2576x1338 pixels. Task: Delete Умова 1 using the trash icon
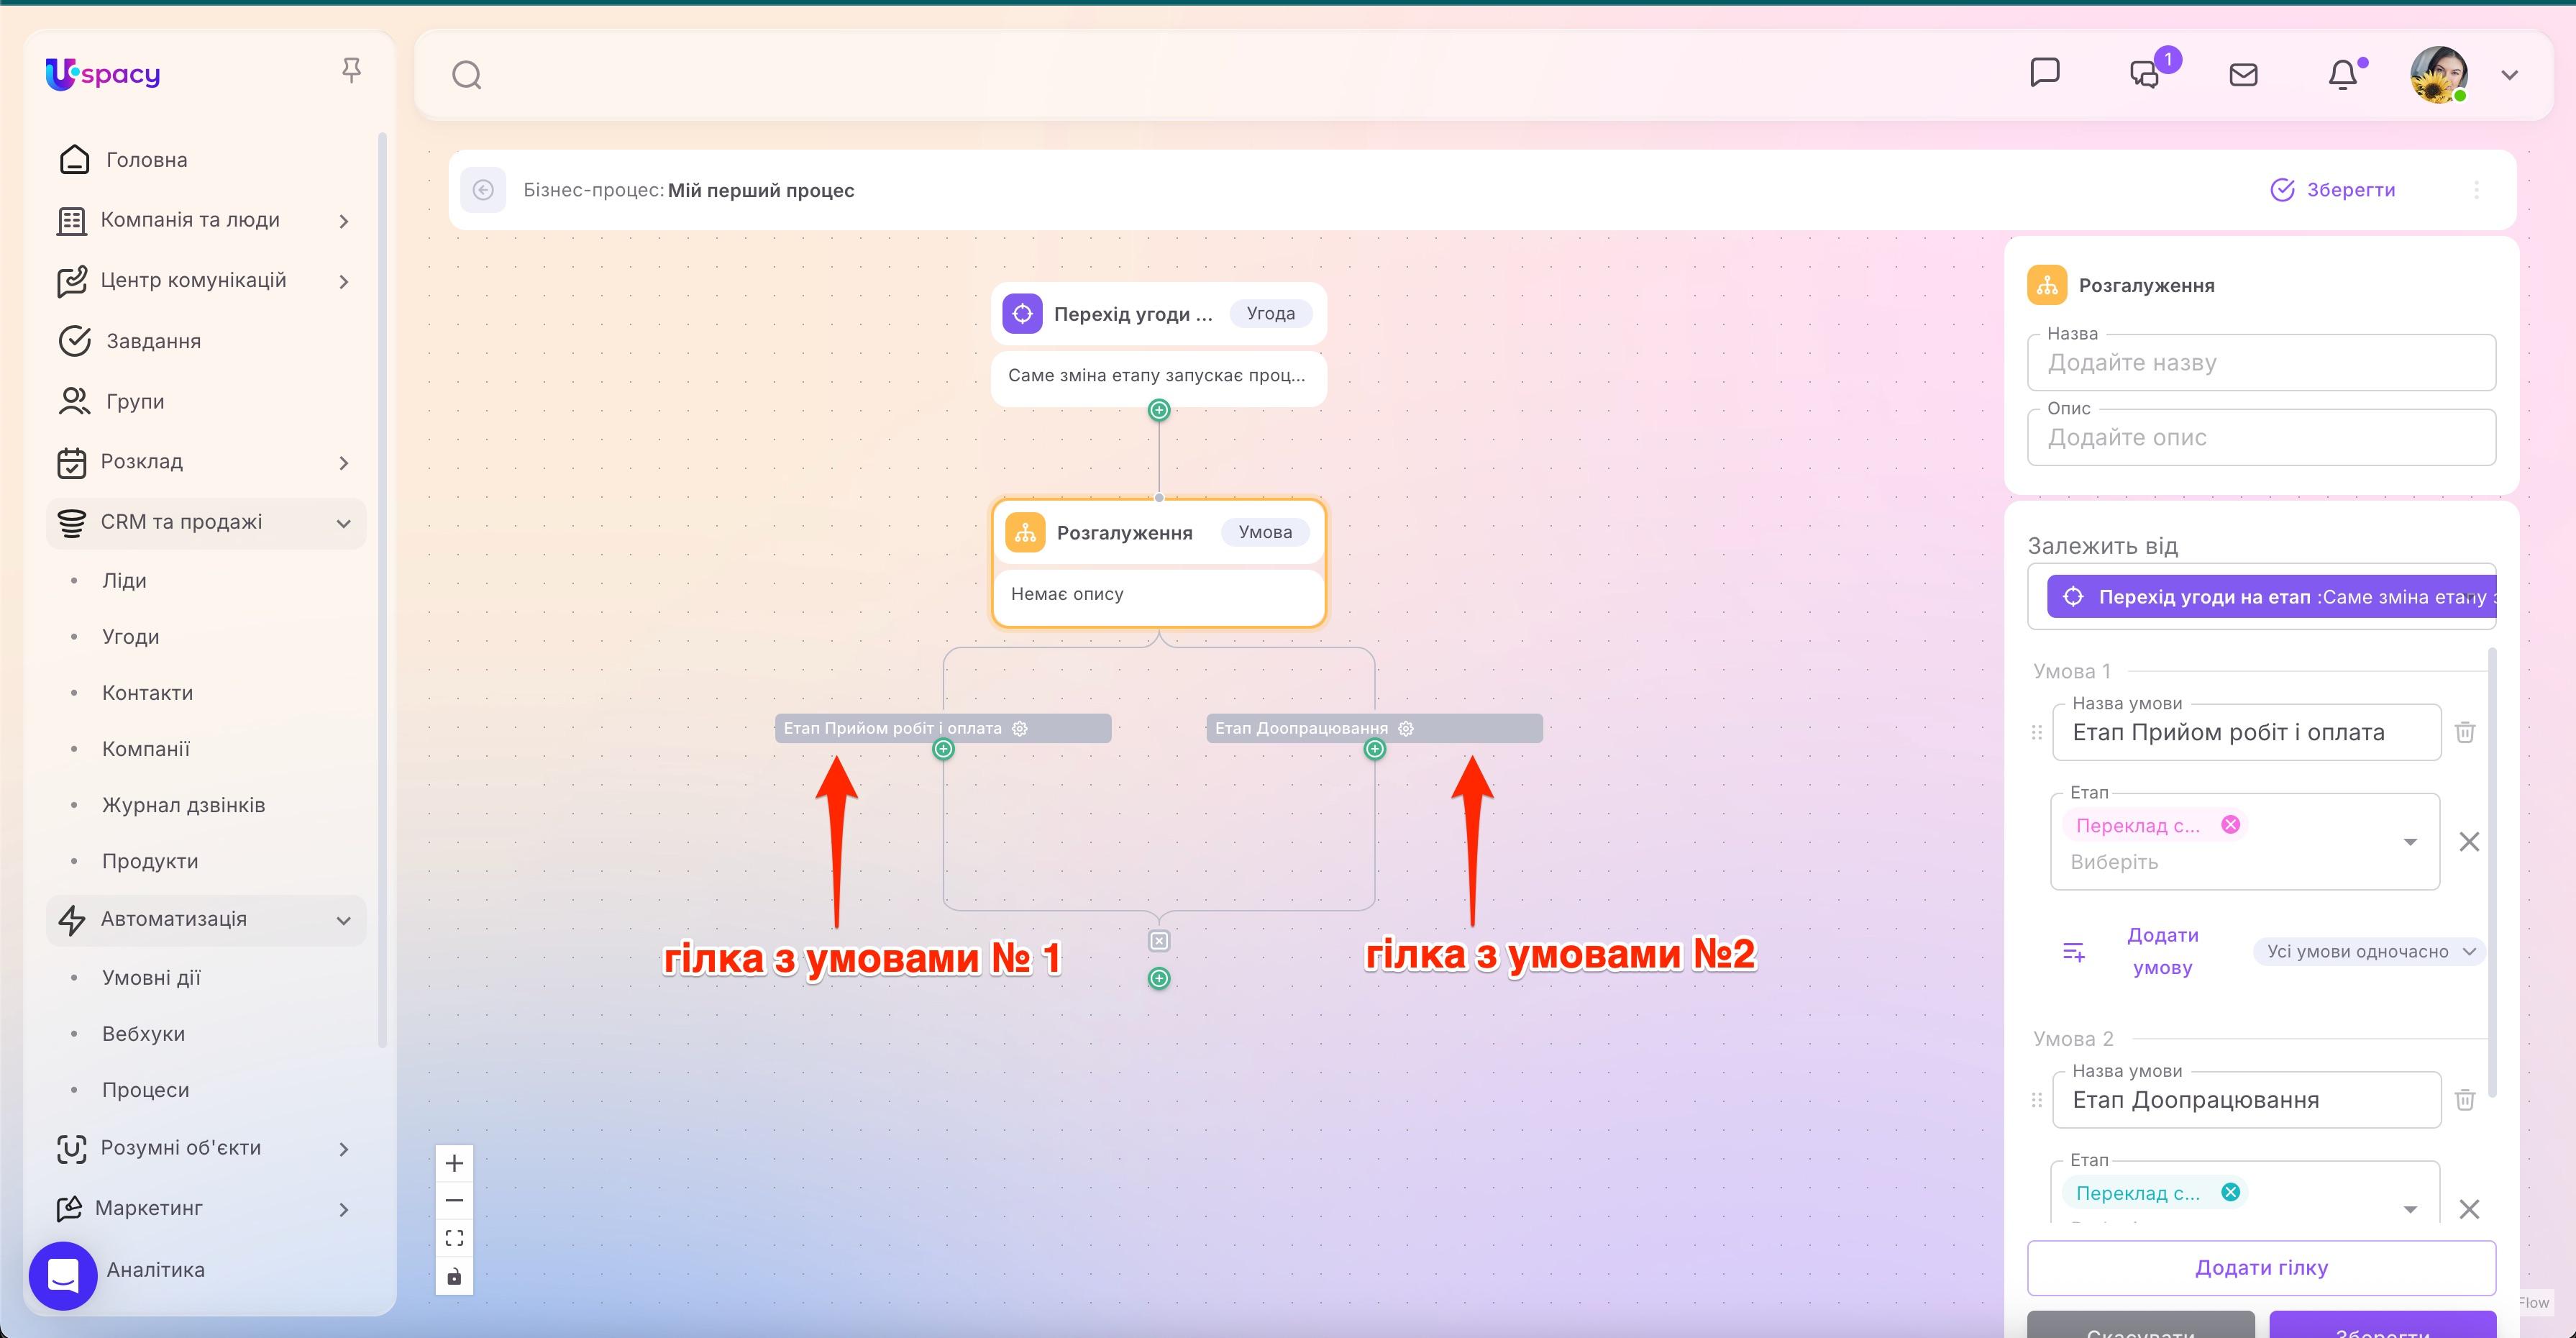click(2466, 732)
